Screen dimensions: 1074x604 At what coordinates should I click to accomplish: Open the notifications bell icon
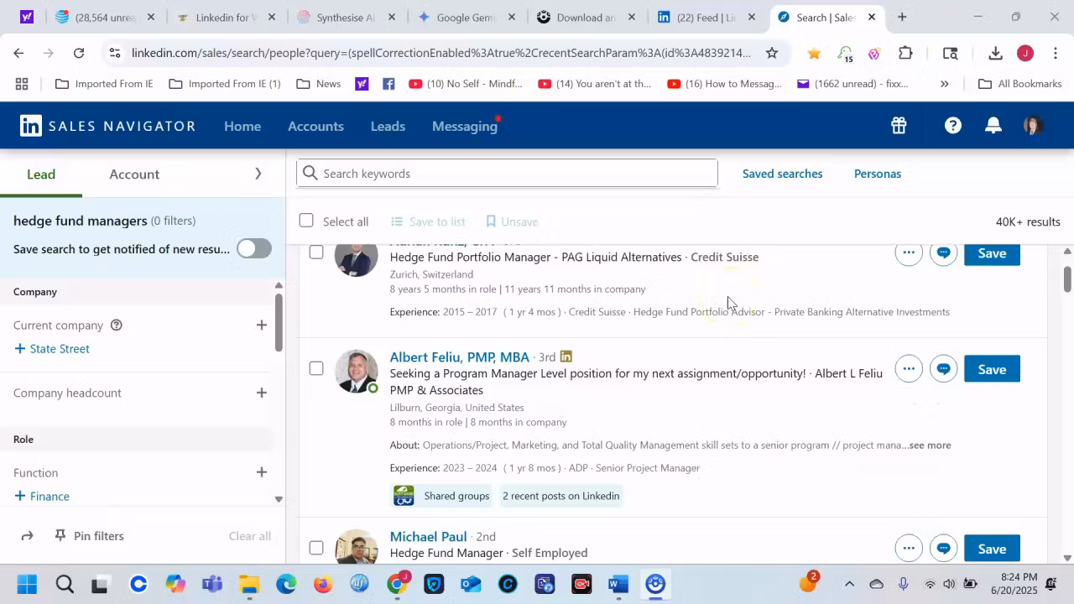(x=993, y=125)
